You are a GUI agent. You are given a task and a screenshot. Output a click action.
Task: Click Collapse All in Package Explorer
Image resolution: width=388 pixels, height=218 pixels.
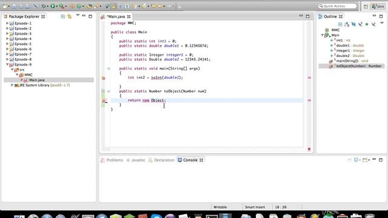[63, 16]
